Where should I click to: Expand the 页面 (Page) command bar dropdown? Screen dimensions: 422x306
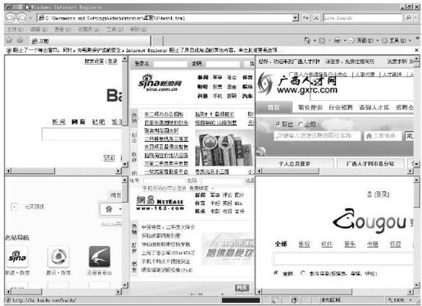tap(378, 41)
